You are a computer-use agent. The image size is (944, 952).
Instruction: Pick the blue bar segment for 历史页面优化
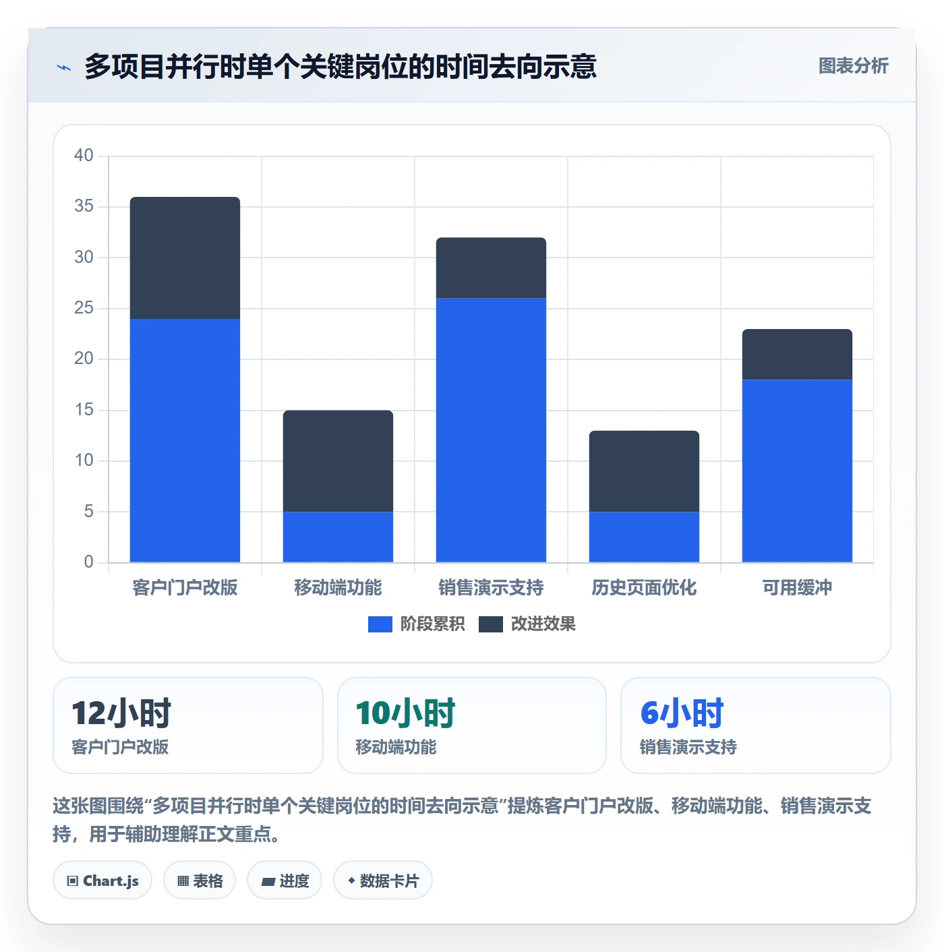point(644,537)
